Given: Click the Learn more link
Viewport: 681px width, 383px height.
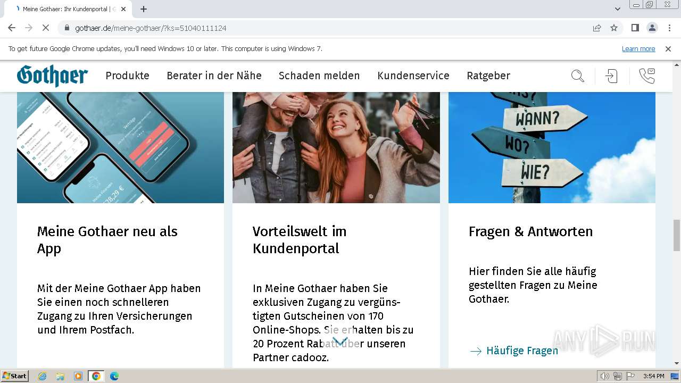Looking at the screenshot, I should coord(638,48).
